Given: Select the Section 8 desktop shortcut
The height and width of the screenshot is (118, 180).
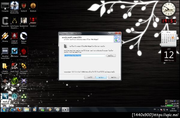Looking at the screenshot, I should point(24,7).
